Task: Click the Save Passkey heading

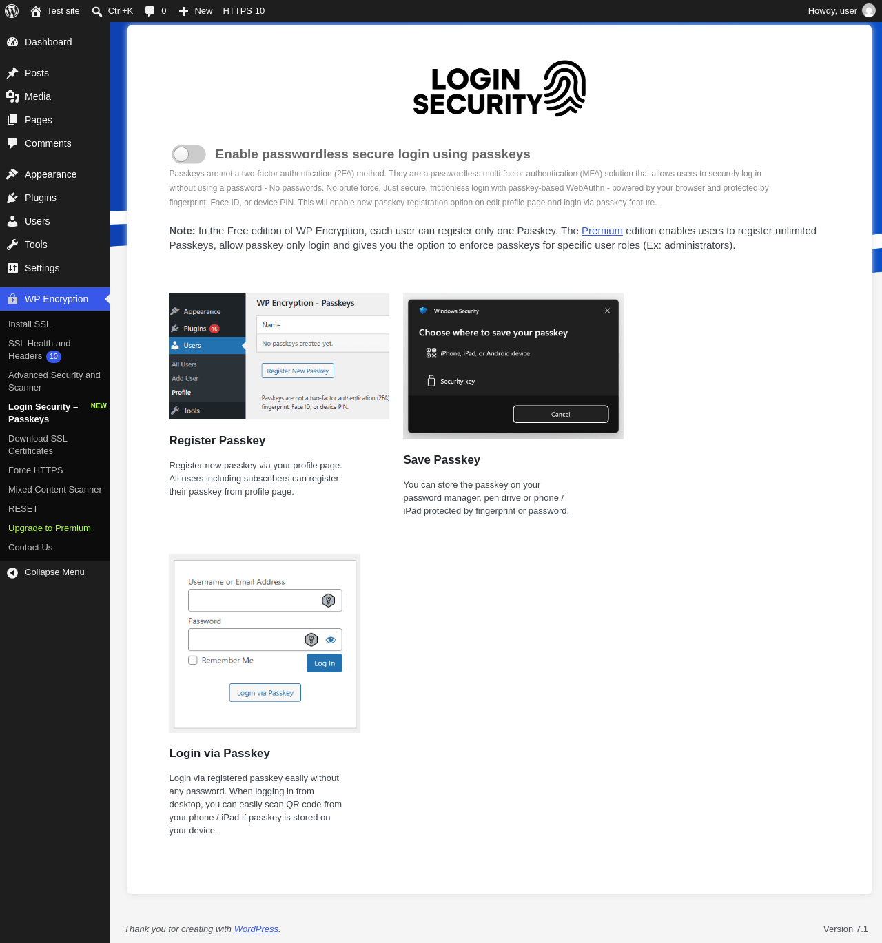Action: (442, 460)
